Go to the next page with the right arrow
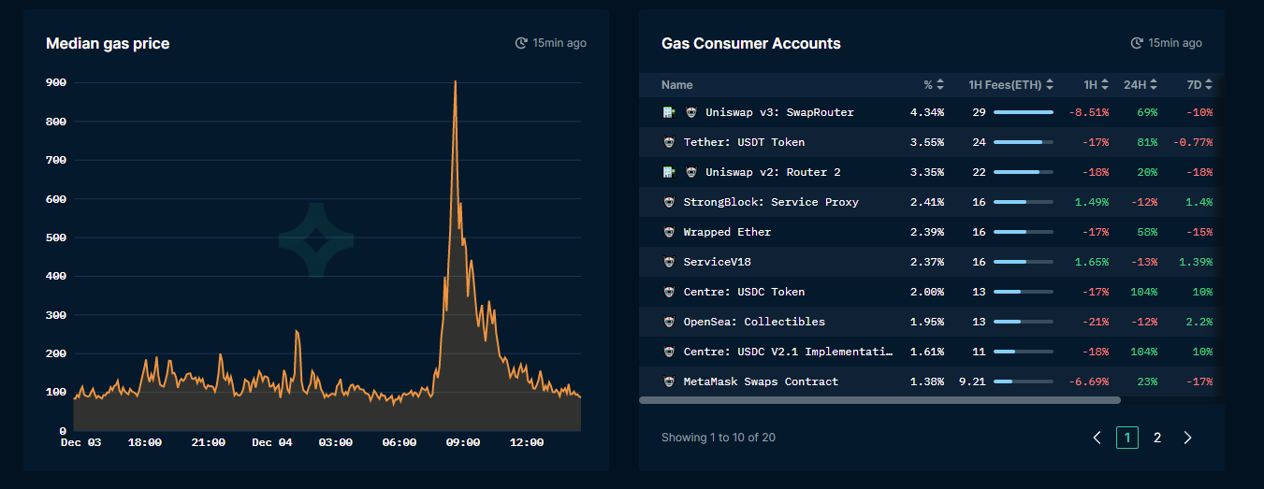 (1187, 438)
